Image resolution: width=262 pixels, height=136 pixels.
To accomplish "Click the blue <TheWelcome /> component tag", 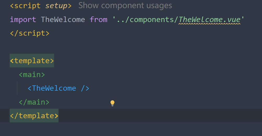I will 59,88.
